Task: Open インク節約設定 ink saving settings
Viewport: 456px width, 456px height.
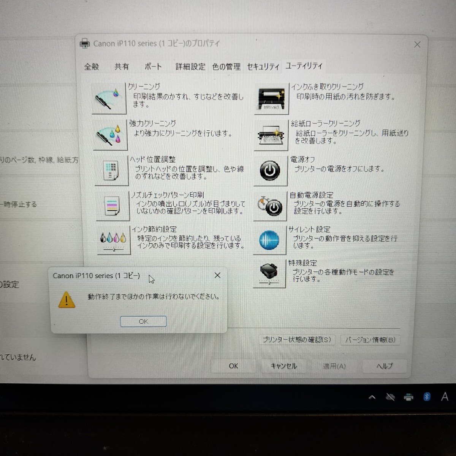Action: click(114, 240)
